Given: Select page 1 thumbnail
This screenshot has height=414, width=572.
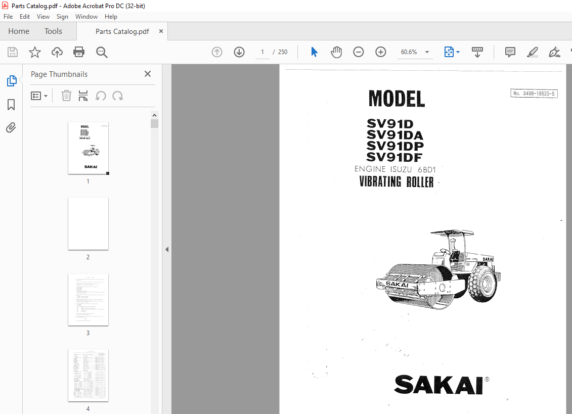Looking at the screenshot, I should coord(89,148).
